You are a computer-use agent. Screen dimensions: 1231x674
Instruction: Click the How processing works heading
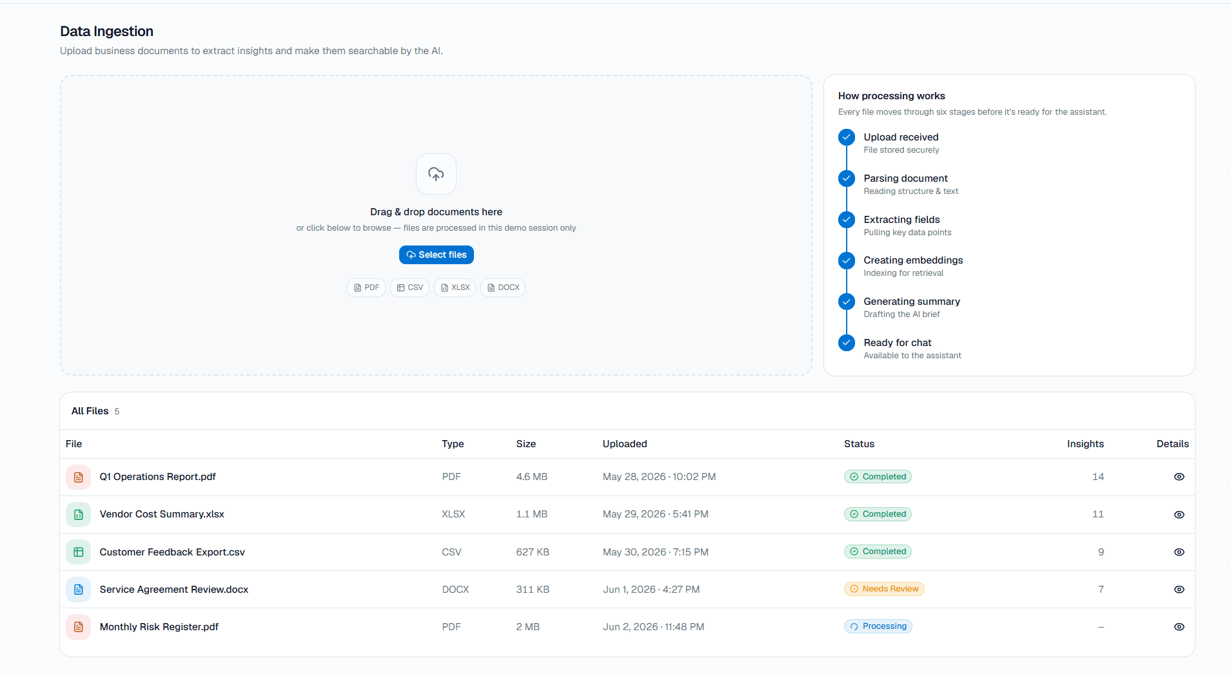click(x=891, y=96)
